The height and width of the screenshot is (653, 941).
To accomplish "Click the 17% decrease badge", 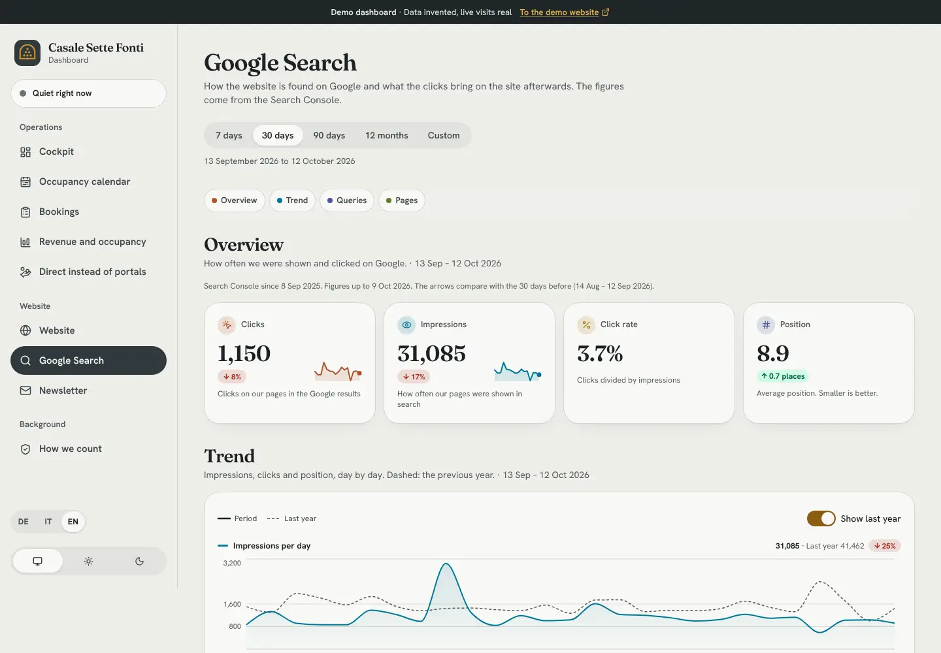I will click(x=414, y=377).
